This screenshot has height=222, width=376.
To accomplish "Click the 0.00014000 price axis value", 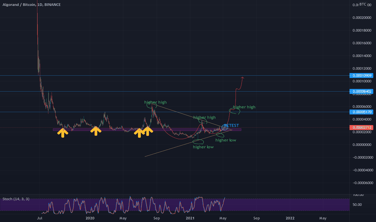I will 362,56.
